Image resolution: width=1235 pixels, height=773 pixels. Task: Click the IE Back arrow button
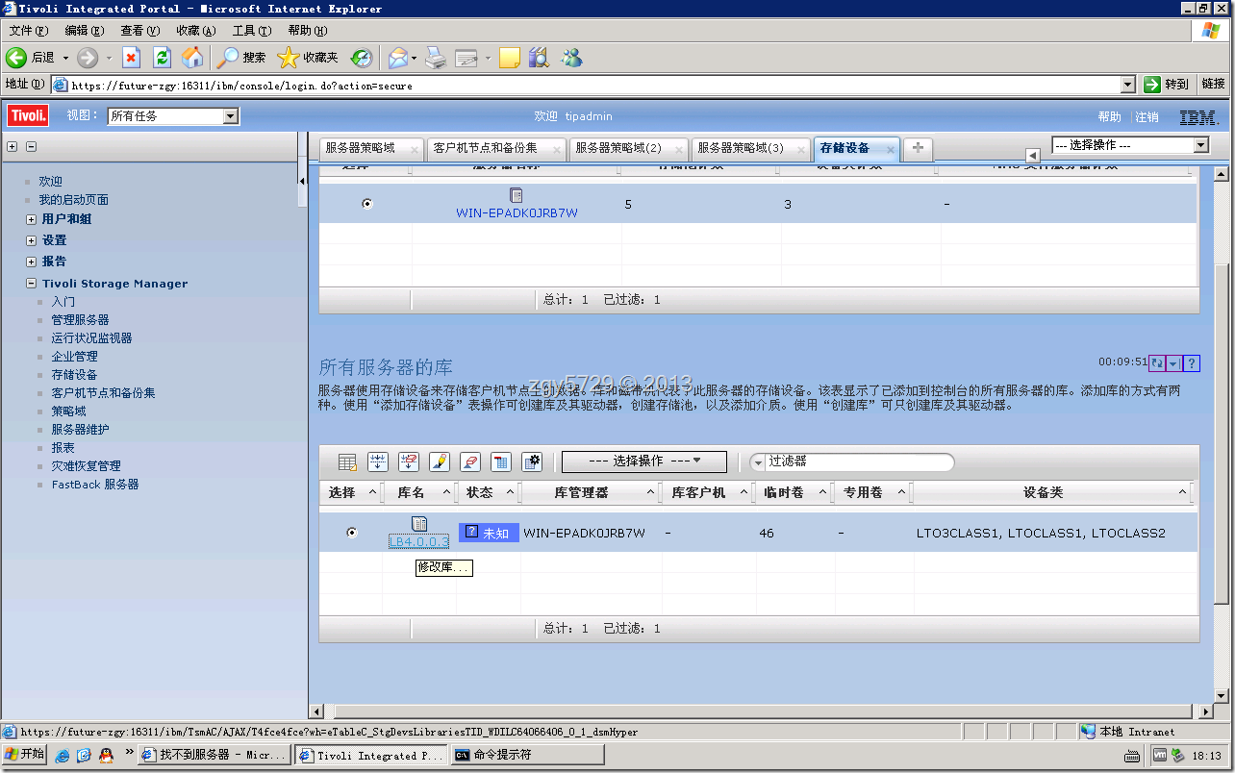[x=15, y=58]
